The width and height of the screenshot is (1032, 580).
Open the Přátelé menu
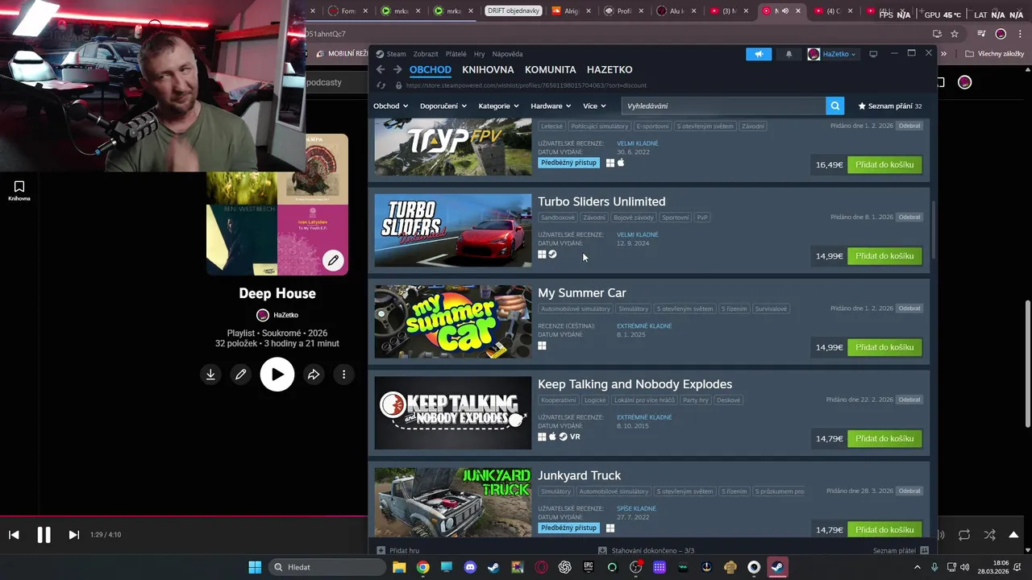tap(456, 54)
